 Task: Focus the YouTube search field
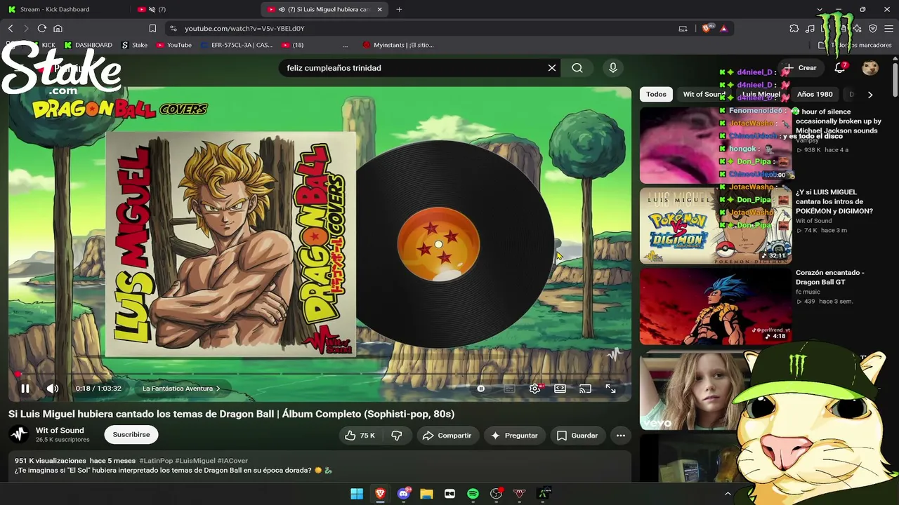[413, 68]
